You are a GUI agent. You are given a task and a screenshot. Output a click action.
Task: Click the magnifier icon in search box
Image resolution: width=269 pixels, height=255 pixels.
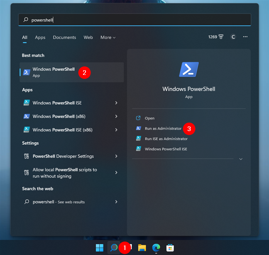pos(26,20)
